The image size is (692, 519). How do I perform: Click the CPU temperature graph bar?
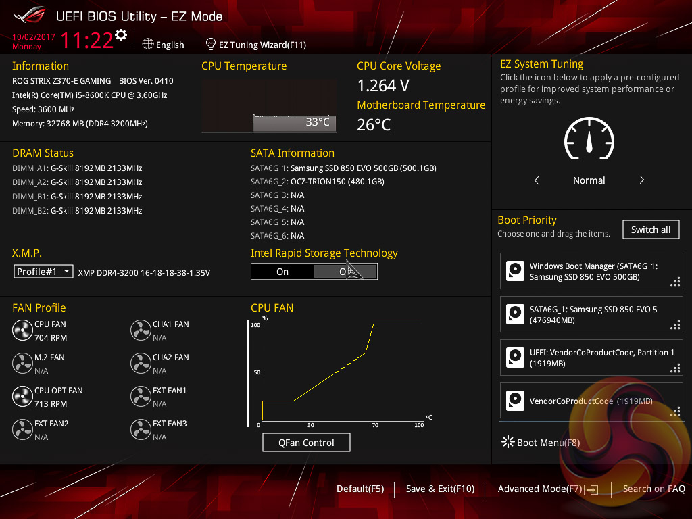click(294, 124)
